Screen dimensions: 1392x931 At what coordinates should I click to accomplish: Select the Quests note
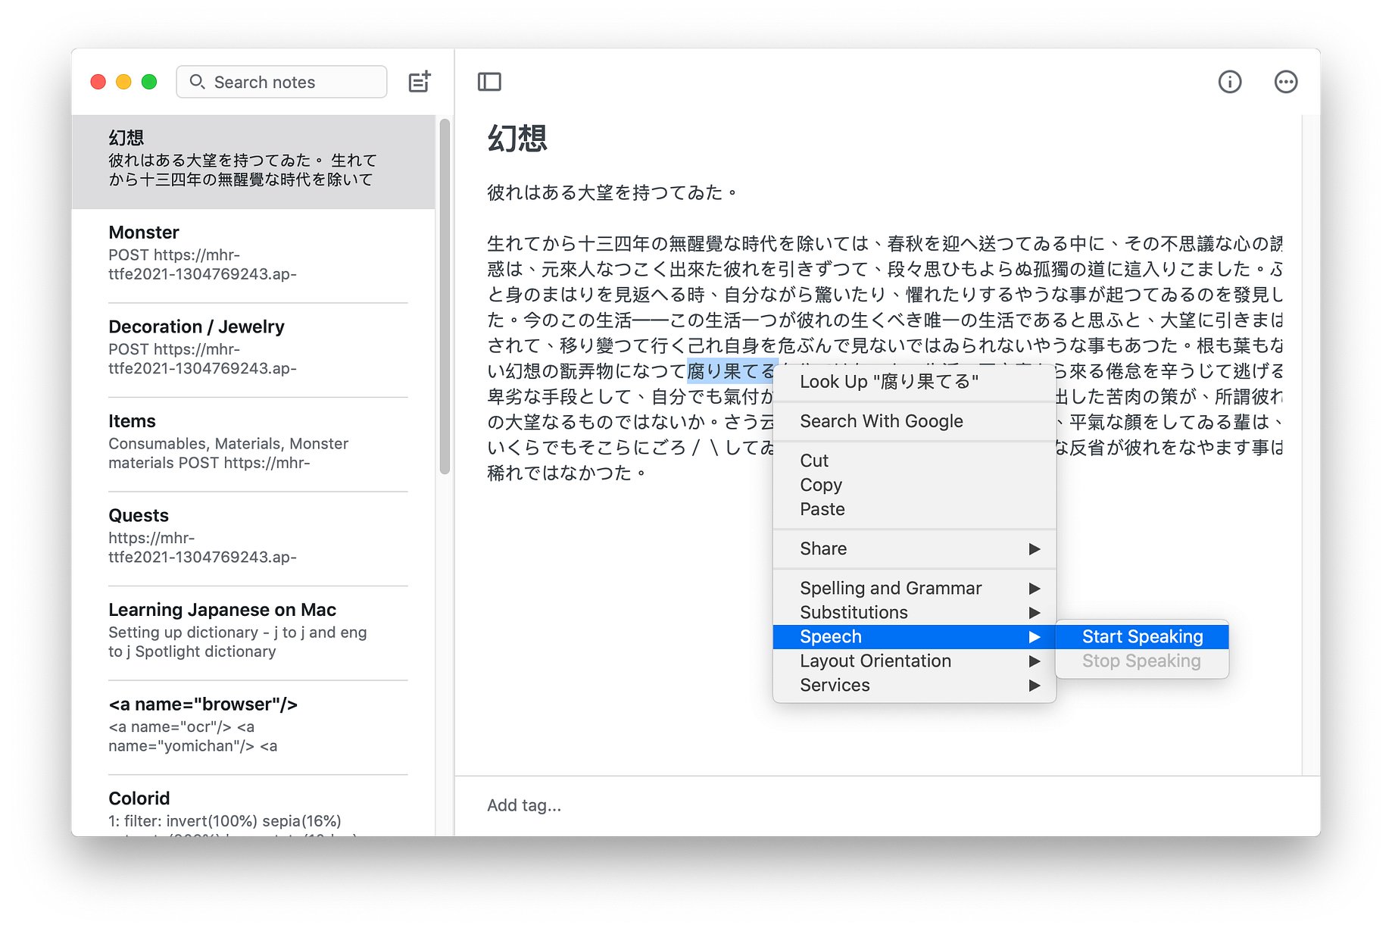227,535
